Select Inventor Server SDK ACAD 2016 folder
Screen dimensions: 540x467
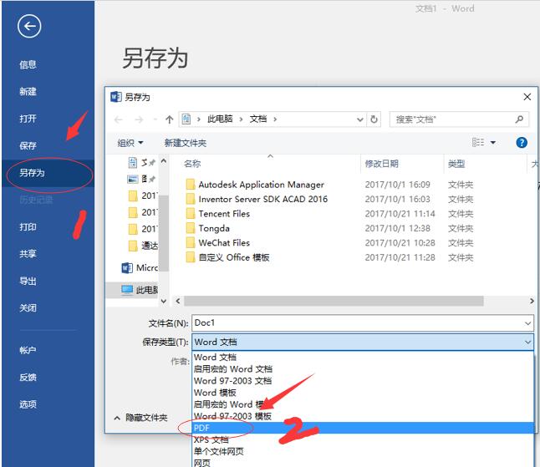point(257,200)
